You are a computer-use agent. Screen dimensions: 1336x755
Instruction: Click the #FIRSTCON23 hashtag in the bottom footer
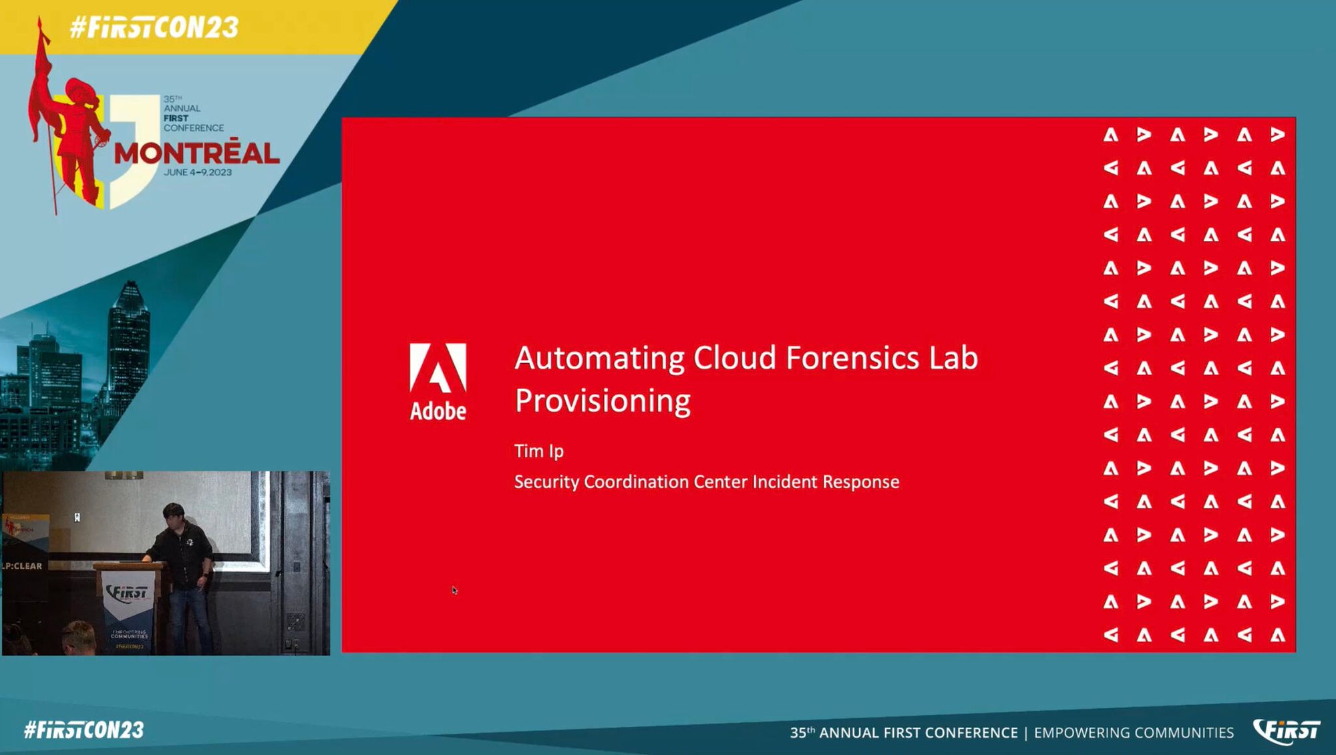point(84,730)
